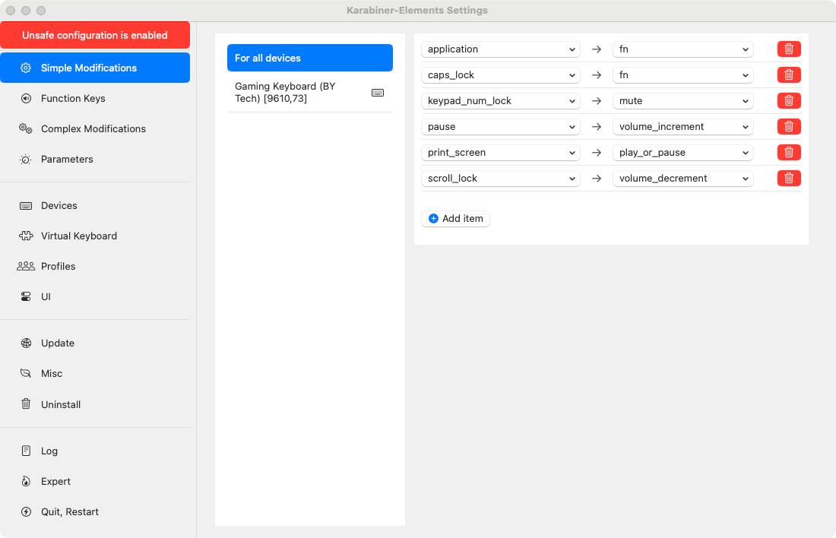This screenshot has height=538, width=836.
Task: Select Gaming Keyboard (BY Tech) device
Action: point(296,93)
